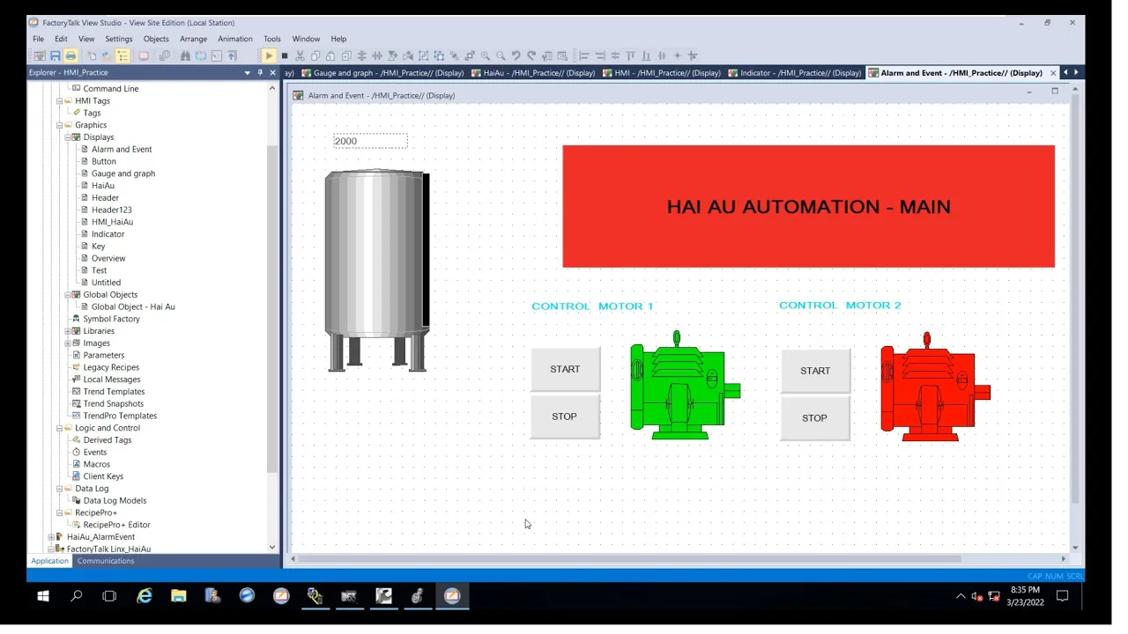
Task: Click the Explorer panel vertical scrollbar
Action: tap(272, 308)
